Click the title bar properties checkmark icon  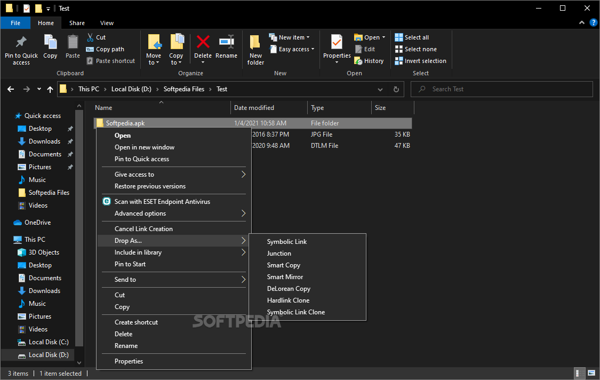point(27,8)
